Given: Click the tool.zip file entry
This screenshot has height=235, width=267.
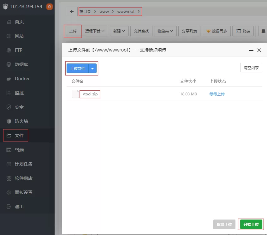Looking at the screenshot, I should coord(90,94).
